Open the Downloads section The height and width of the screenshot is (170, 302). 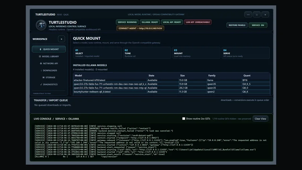[x=49, y=70]
